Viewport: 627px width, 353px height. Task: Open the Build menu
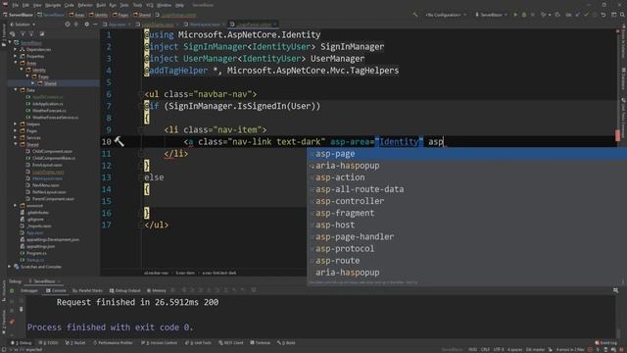pos(101,5)
